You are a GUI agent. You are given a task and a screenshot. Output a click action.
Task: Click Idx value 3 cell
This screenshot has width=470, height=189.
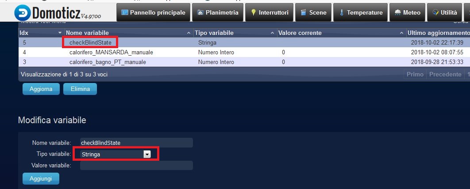pos(24,62)
